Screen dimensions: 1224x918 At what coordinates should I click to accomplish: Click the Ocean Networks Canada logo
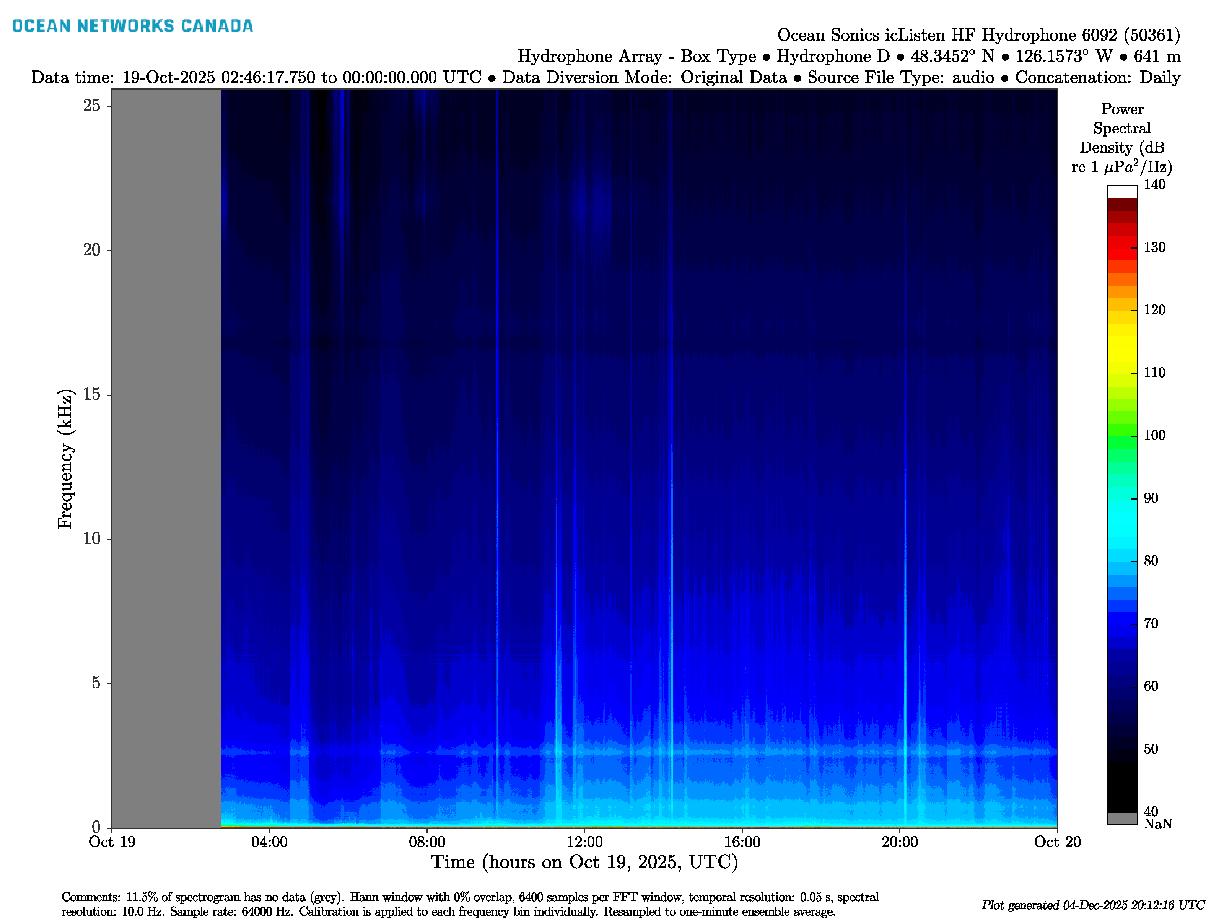[x=132, y=26]
